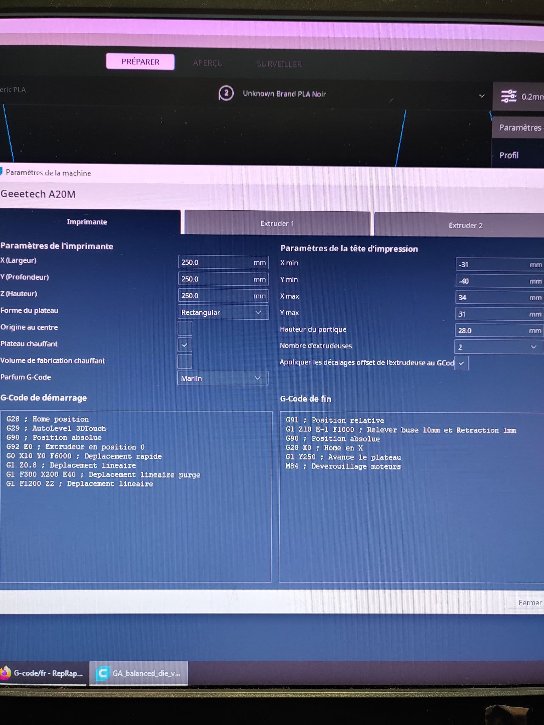Click the X max input field
This screenshot has width=544, height=725.
[x=499, y=297]
